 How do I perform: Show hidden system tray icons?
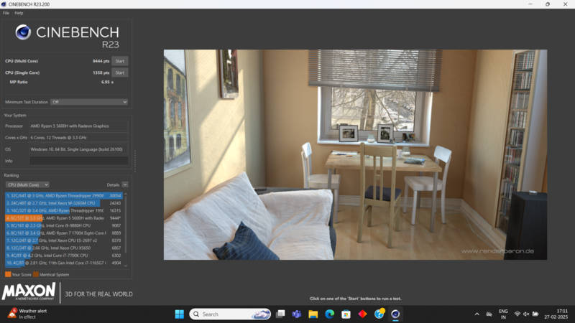tap(477, 314)
